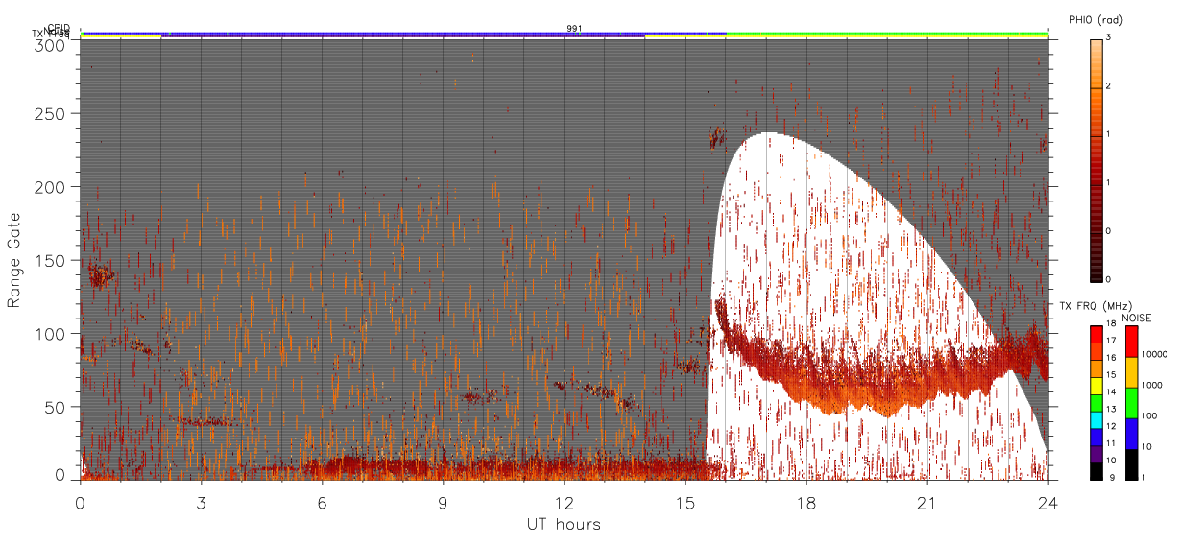Click the red 17–18 MHz TX FRQ swatch
This screenshot has width=1179, height=544.
(x=1096, y=334)
